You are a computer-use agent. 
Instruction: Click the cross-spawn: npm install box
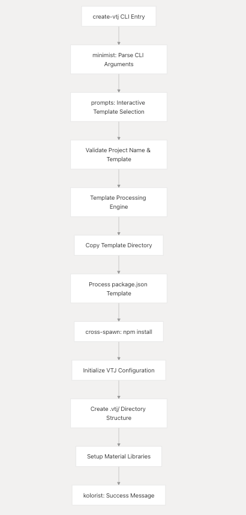point(119,332)
